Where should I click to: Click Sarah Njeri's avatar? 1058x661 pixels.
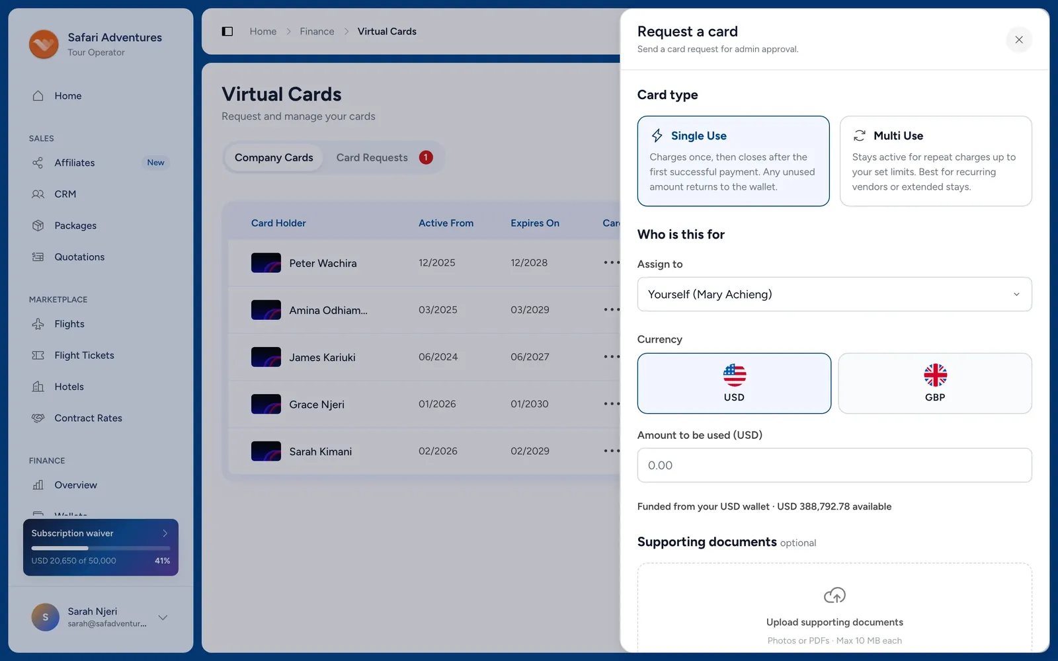pyautogui.click(x=46, y=617)
